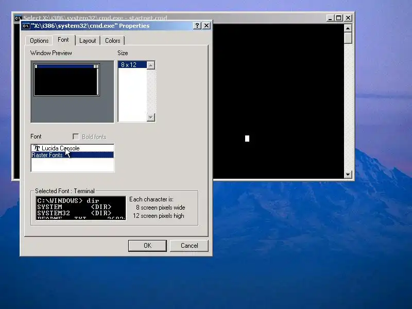Choose the 8 x 12 font size

point(132,65)
